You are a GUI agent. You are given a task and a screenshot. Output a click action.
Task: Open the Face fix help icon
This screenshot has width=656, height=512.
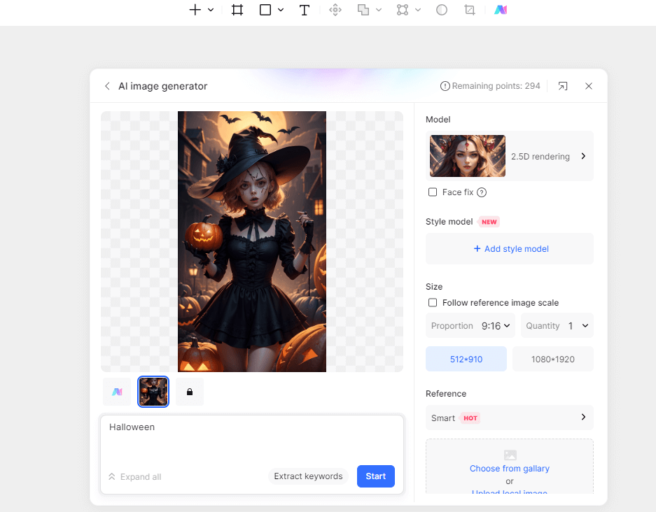point(482,192)
